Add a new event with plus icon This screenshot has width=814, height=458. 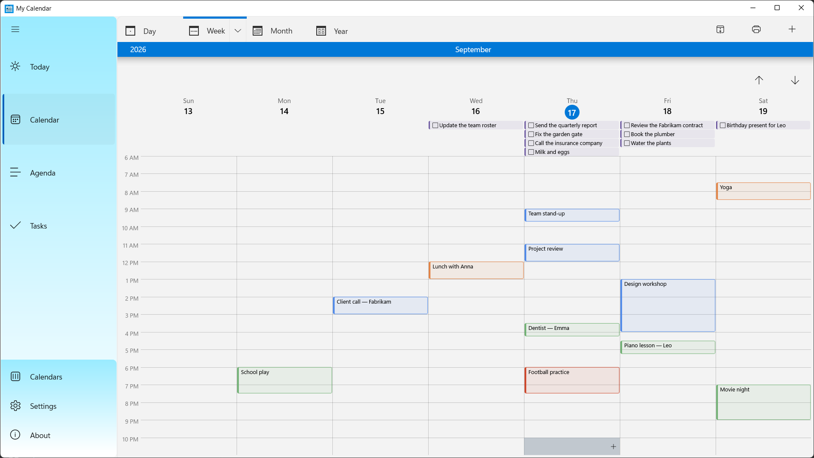[x=792, y=29]
